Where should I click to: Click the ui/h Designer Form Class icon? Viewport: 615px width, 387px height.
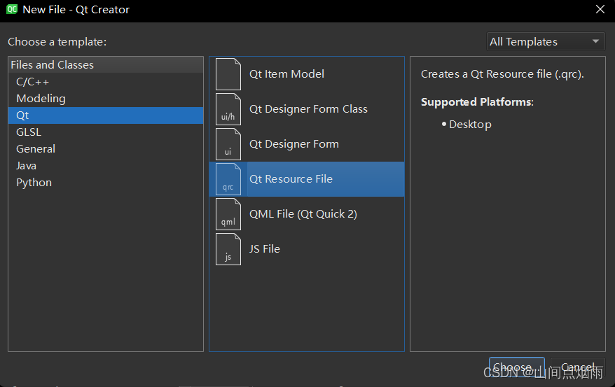tap(228, 109)
